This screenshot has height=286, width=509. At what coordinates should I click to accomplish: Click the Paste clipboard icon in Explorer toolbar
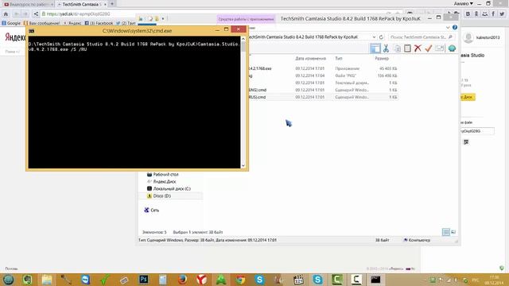click(x=407, y=48)
